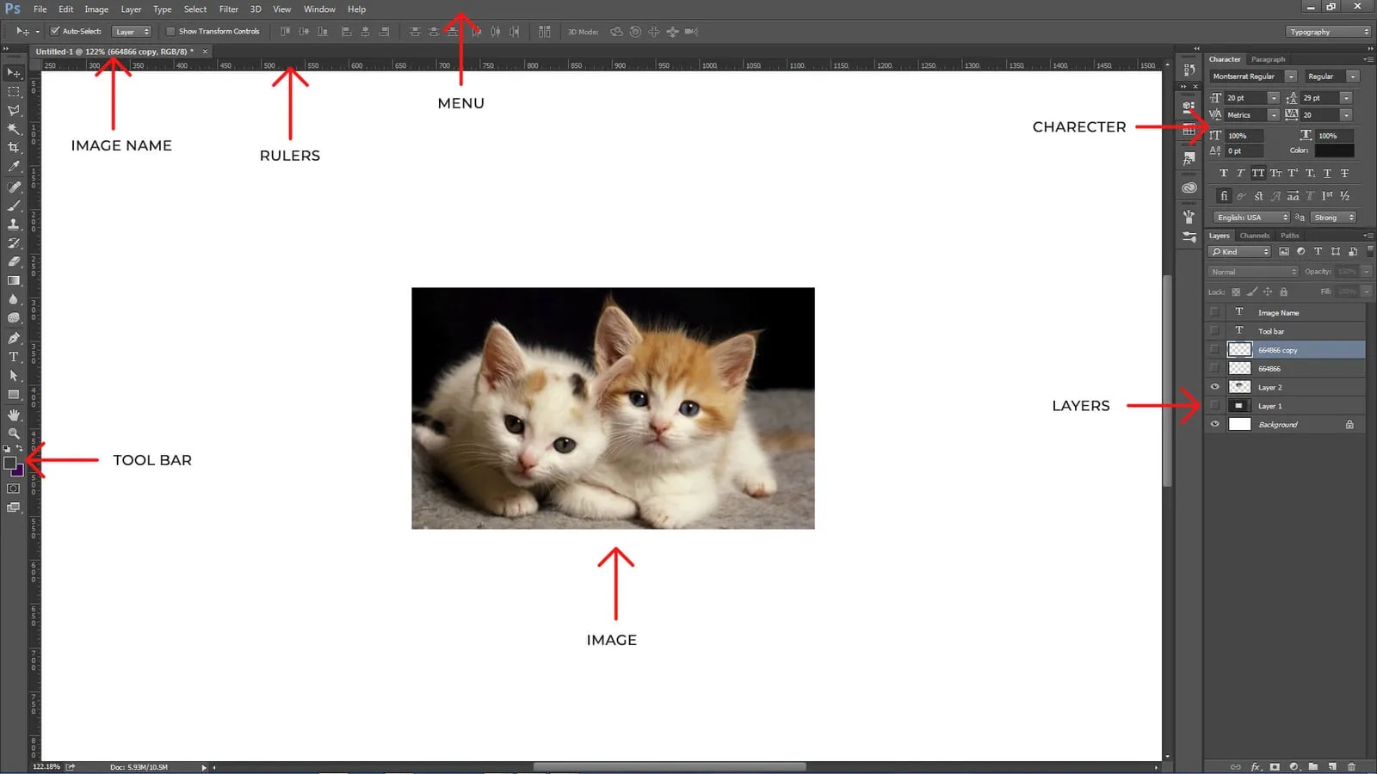
Task: Toggle visibility of Layer 2
Action: pyautogui.click(x=1215, y=387)
